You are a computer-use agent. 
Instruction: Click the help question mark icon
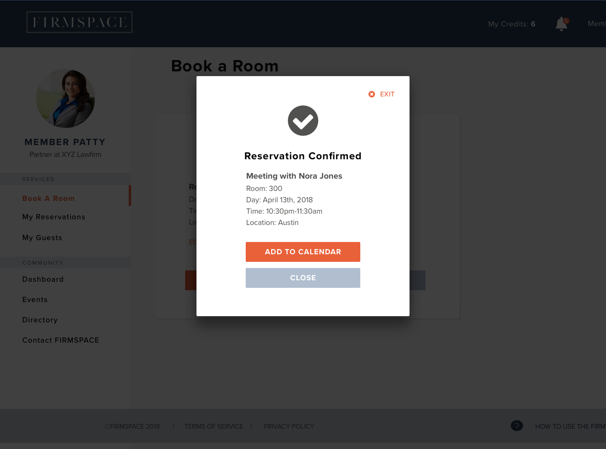517,426
